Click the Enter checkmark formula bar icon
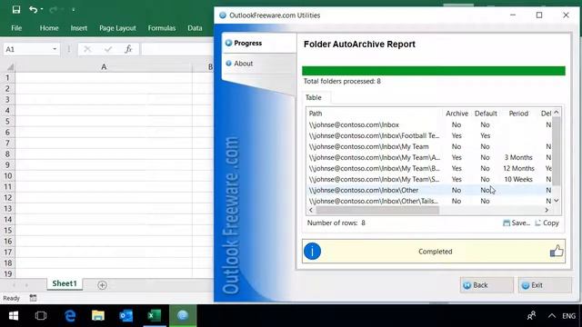Image resolution: width=582 pixels, height=327 pixels. point(108,49)
